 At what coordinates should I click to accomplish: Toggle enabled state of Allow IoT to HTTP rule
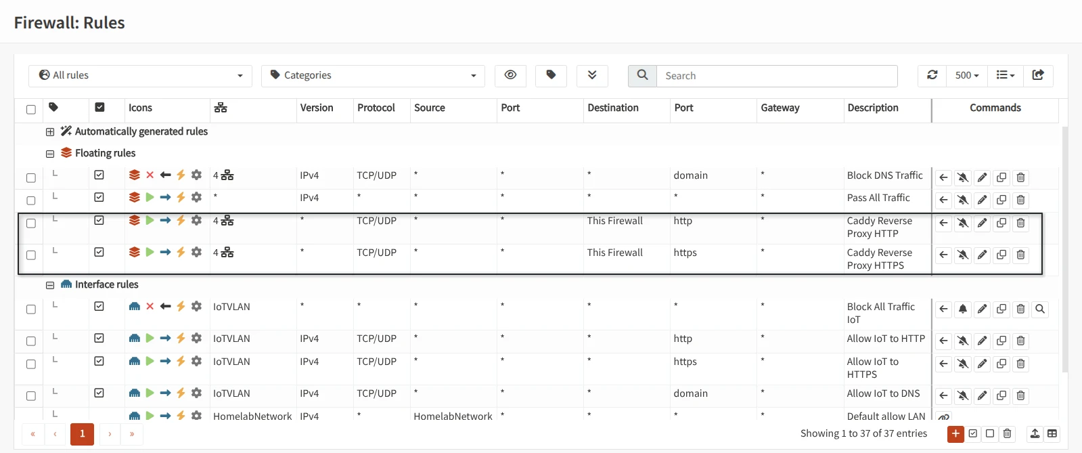(99, 338)
